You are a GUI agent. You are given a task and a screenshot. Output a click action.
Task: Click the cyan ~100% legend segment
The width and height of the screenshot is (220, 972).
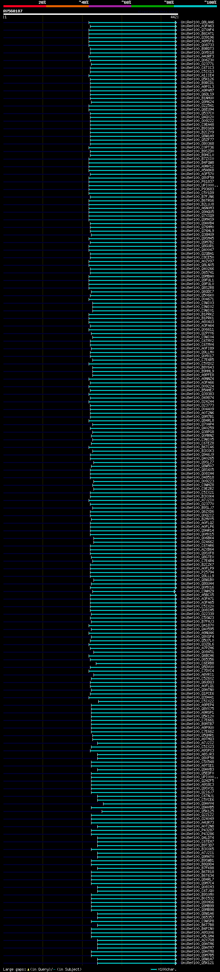coord(196,6)
